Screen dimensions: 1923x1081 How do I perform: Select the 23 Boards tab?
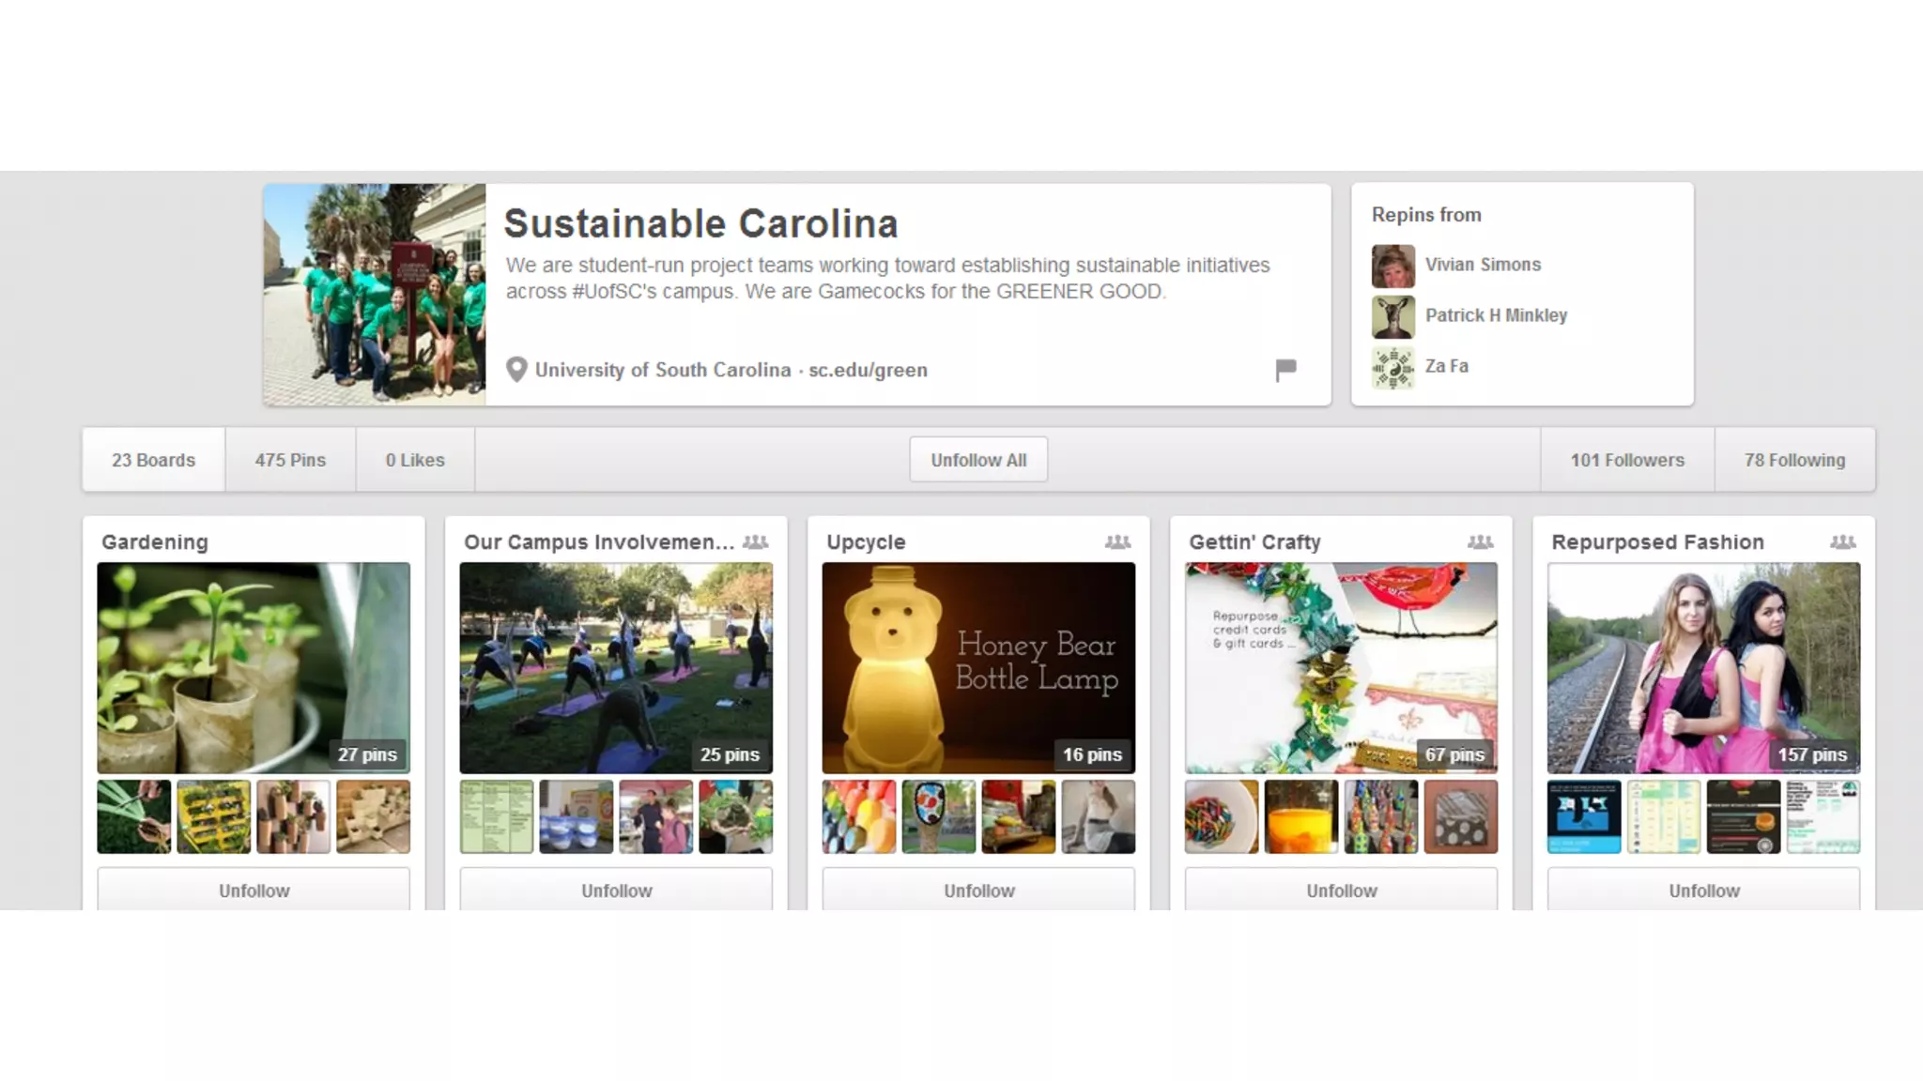[154, 460]
